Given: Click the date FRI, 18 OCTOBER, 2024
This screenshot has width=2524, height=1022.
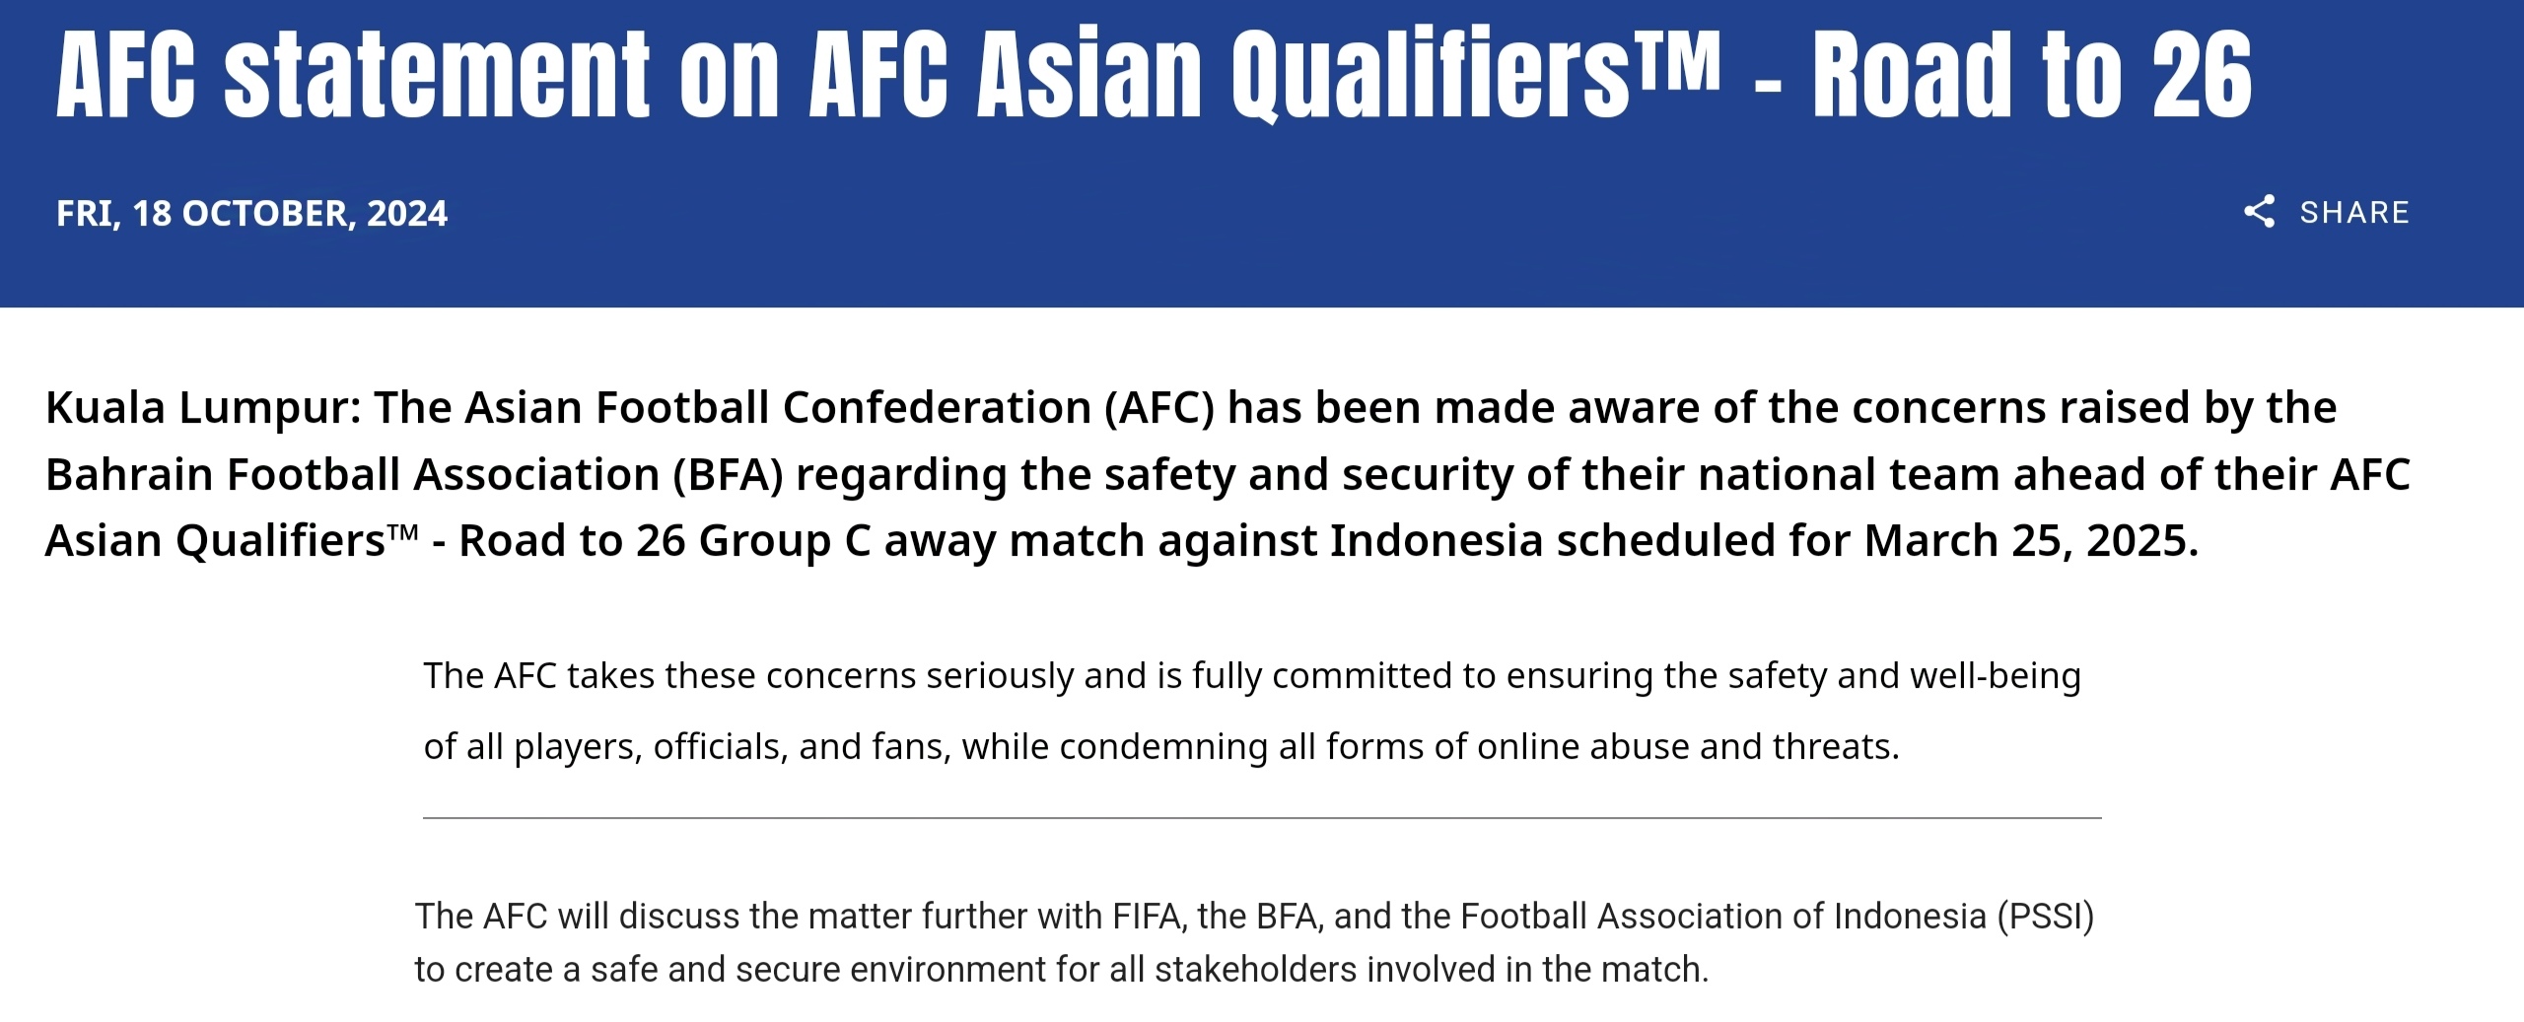Looking at the screenshot, I should coord(251,213).
